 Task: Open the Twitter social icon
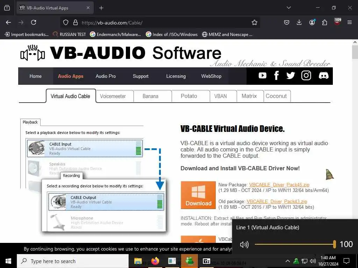tap(291, 75)
